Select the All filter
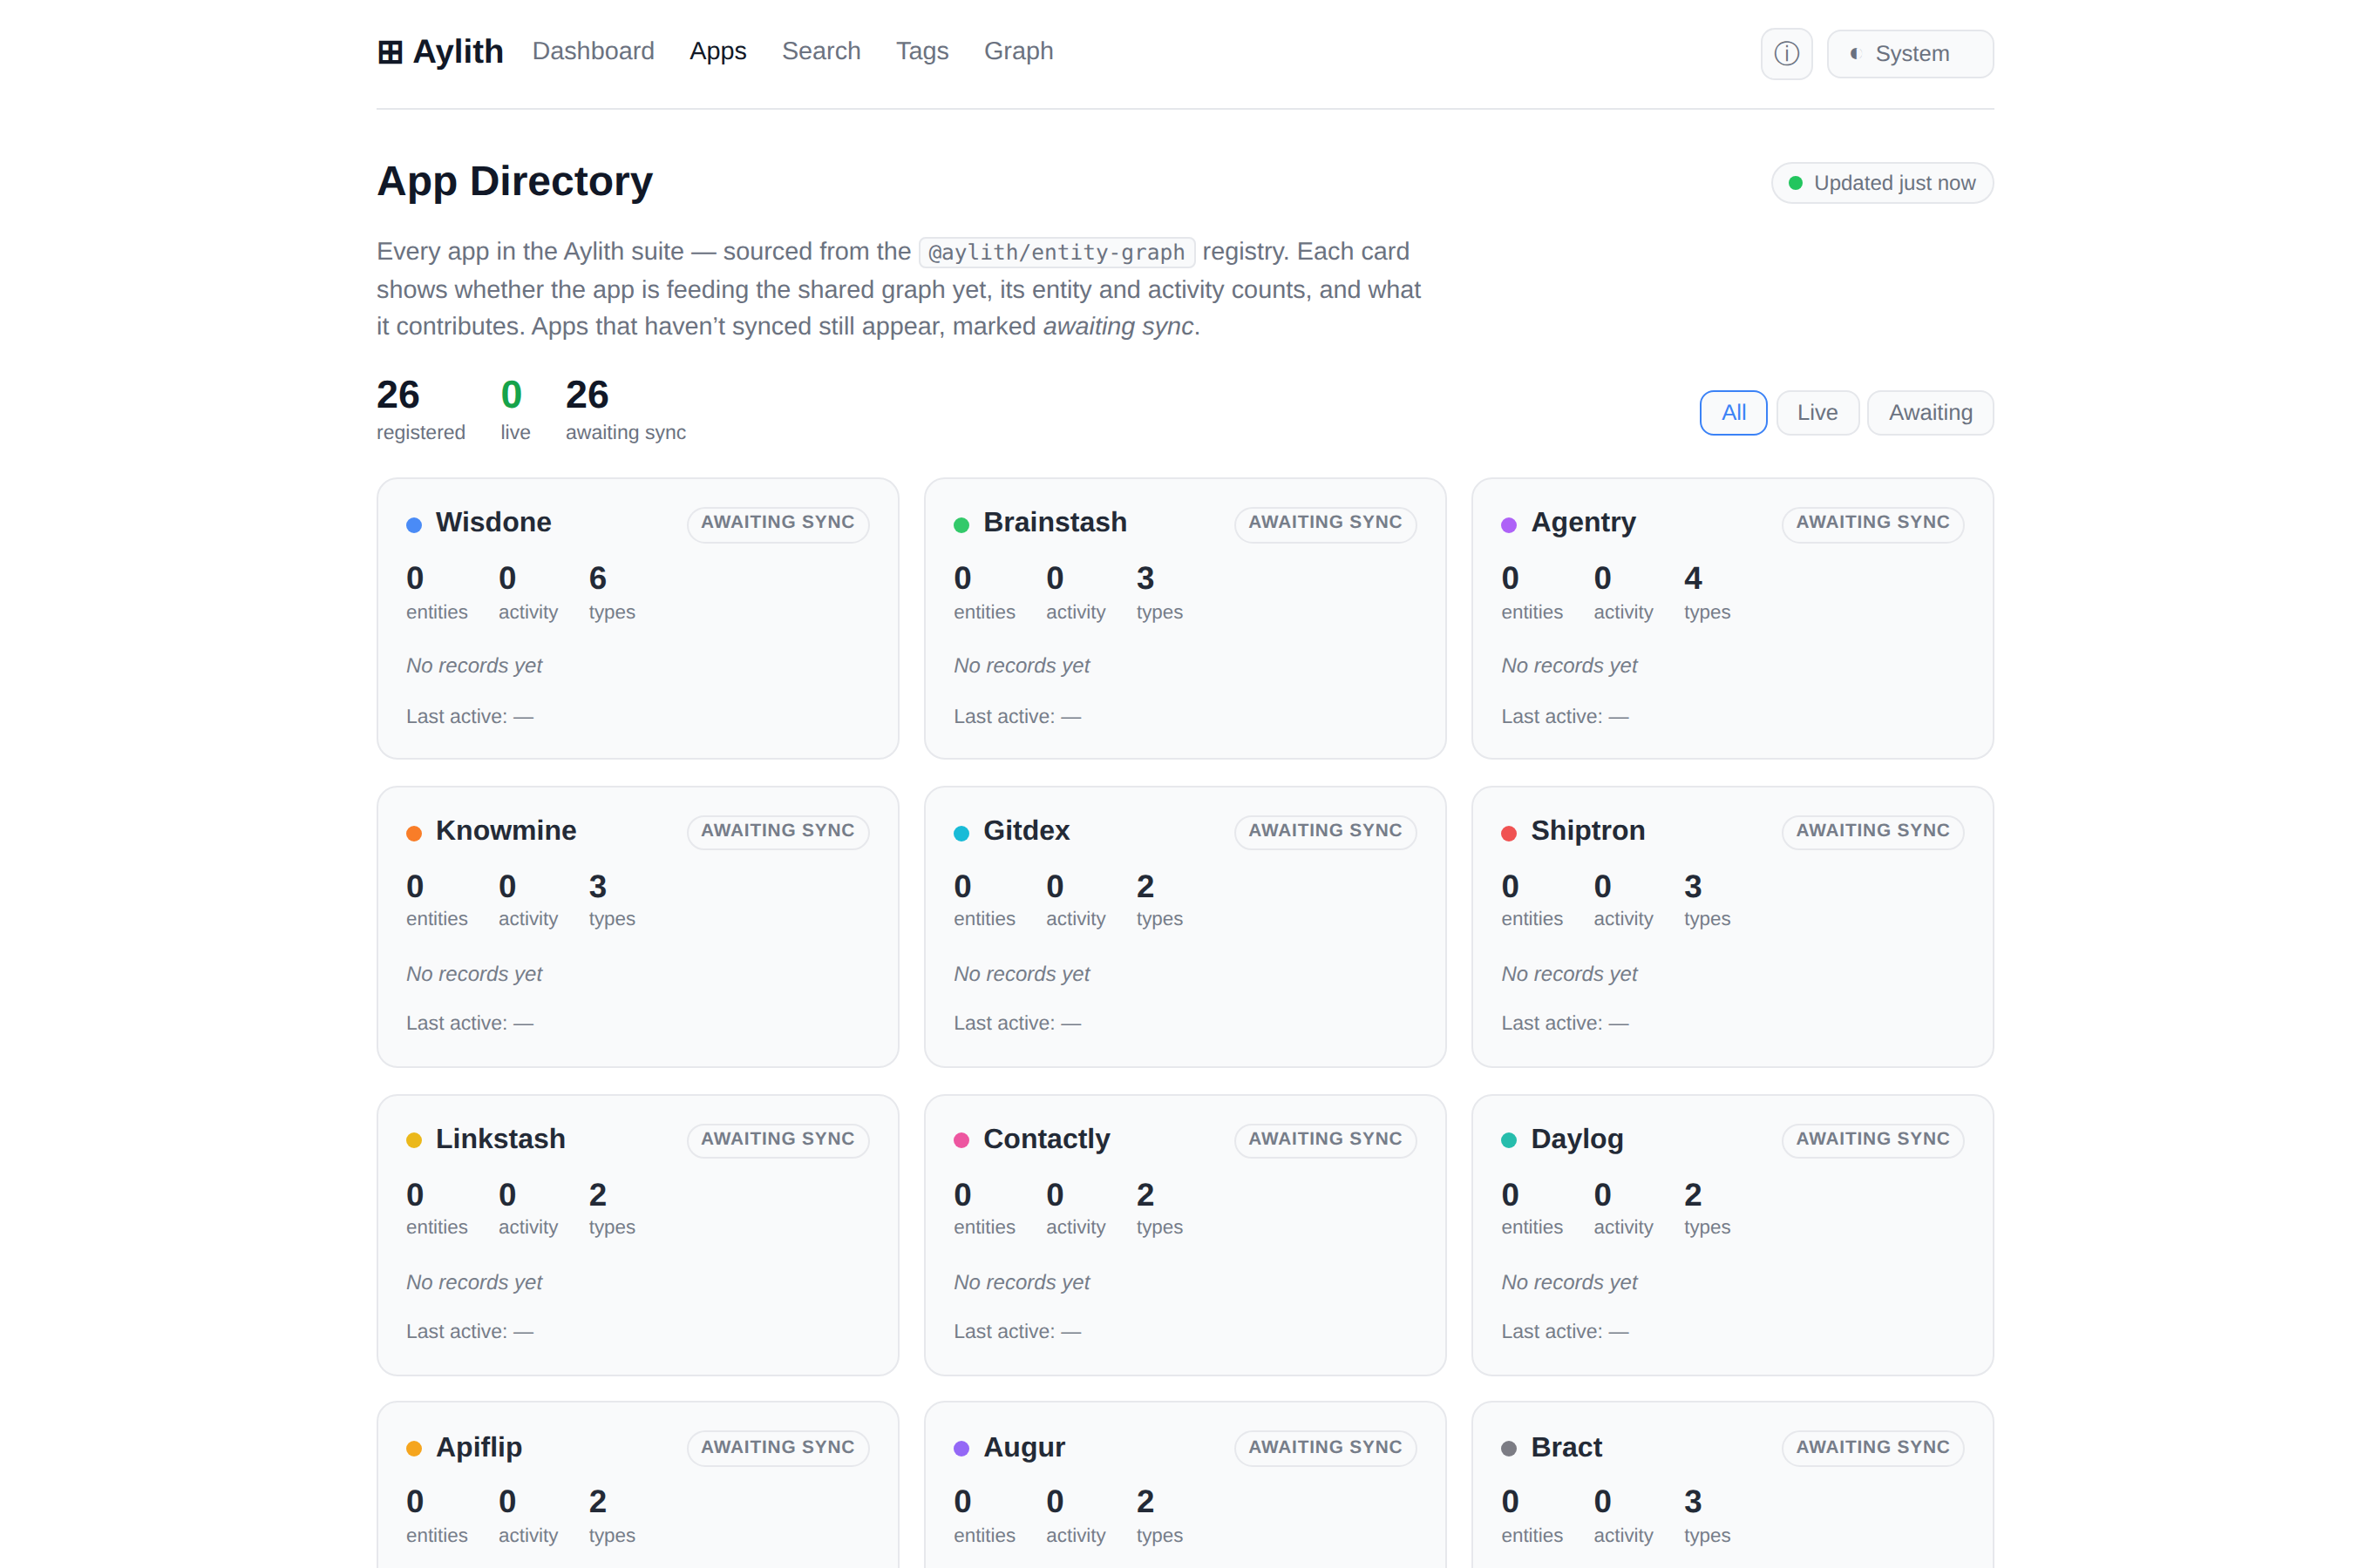Image resolution: width=2371 pixels, height=1568 pixels. [1733, 413]
